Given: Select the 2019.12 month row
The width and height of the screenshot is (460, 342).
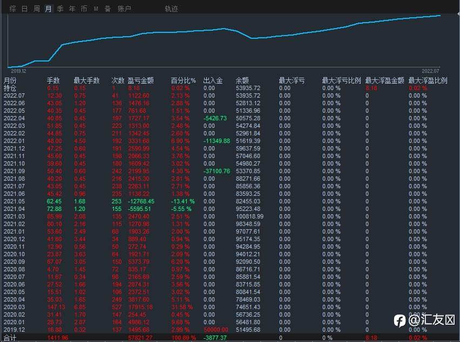Looking at the screenshot, I should point(230,330).
